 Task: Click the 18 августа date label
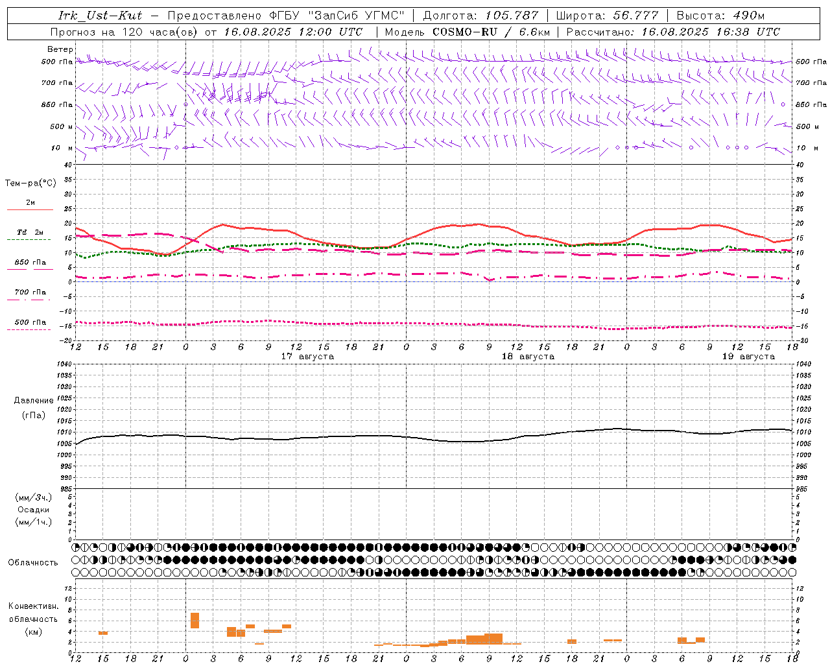(x=528, y=357)
